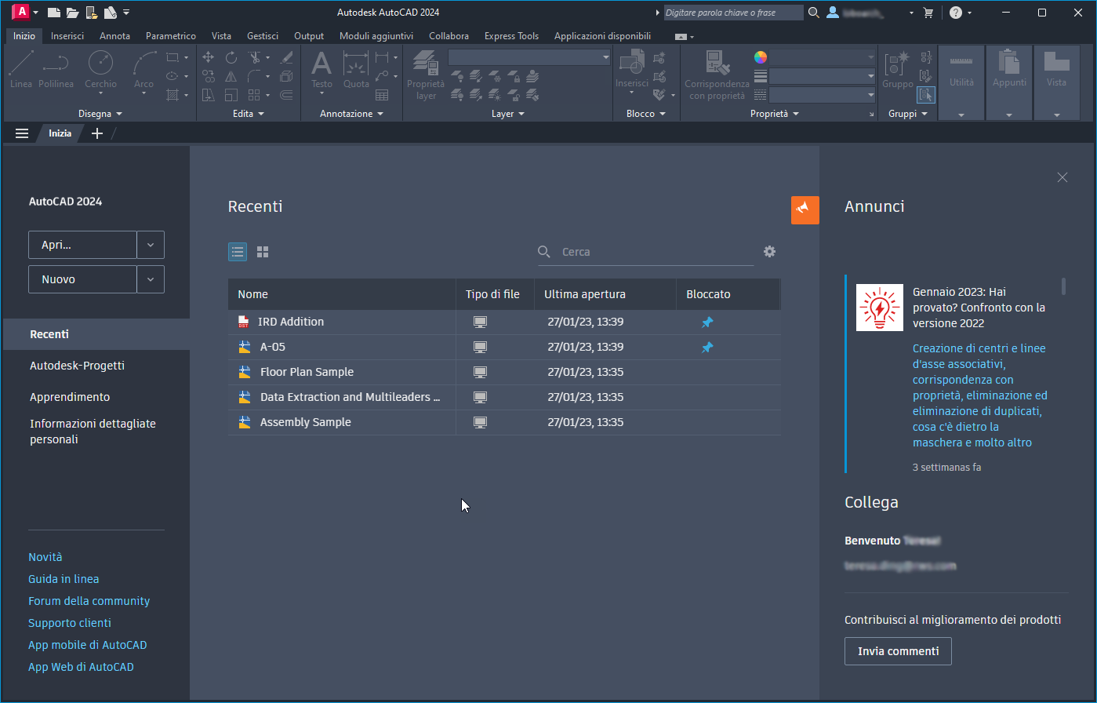Open the object color wheel selector
The image size is (1097, 703).
coord(761,57)
